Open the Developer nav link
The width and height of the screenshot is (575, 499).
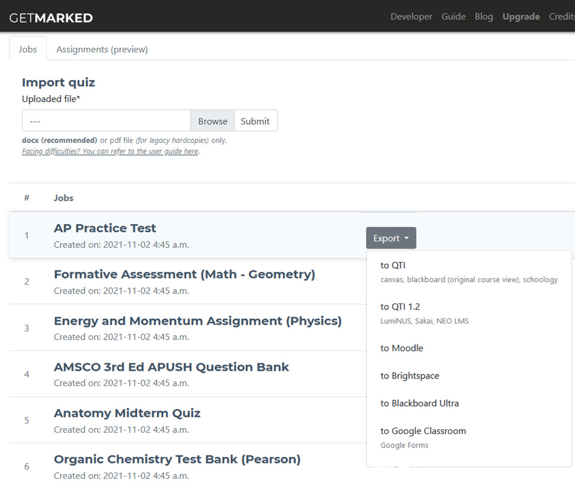pyautogui.click(x=411, y=17)
